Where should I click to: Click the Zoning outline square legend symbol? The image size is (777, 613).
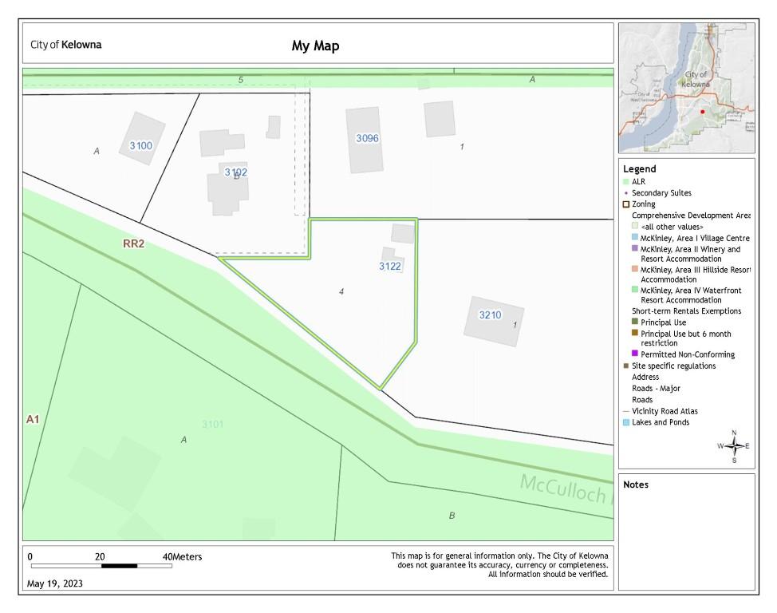pos(626,204)
